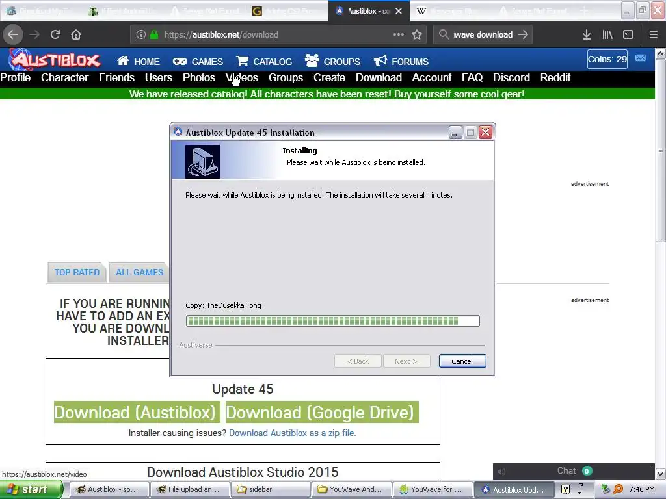This screenshot has height=499, width=666.
Task: Click the installer progress bar
Action: 332,321
